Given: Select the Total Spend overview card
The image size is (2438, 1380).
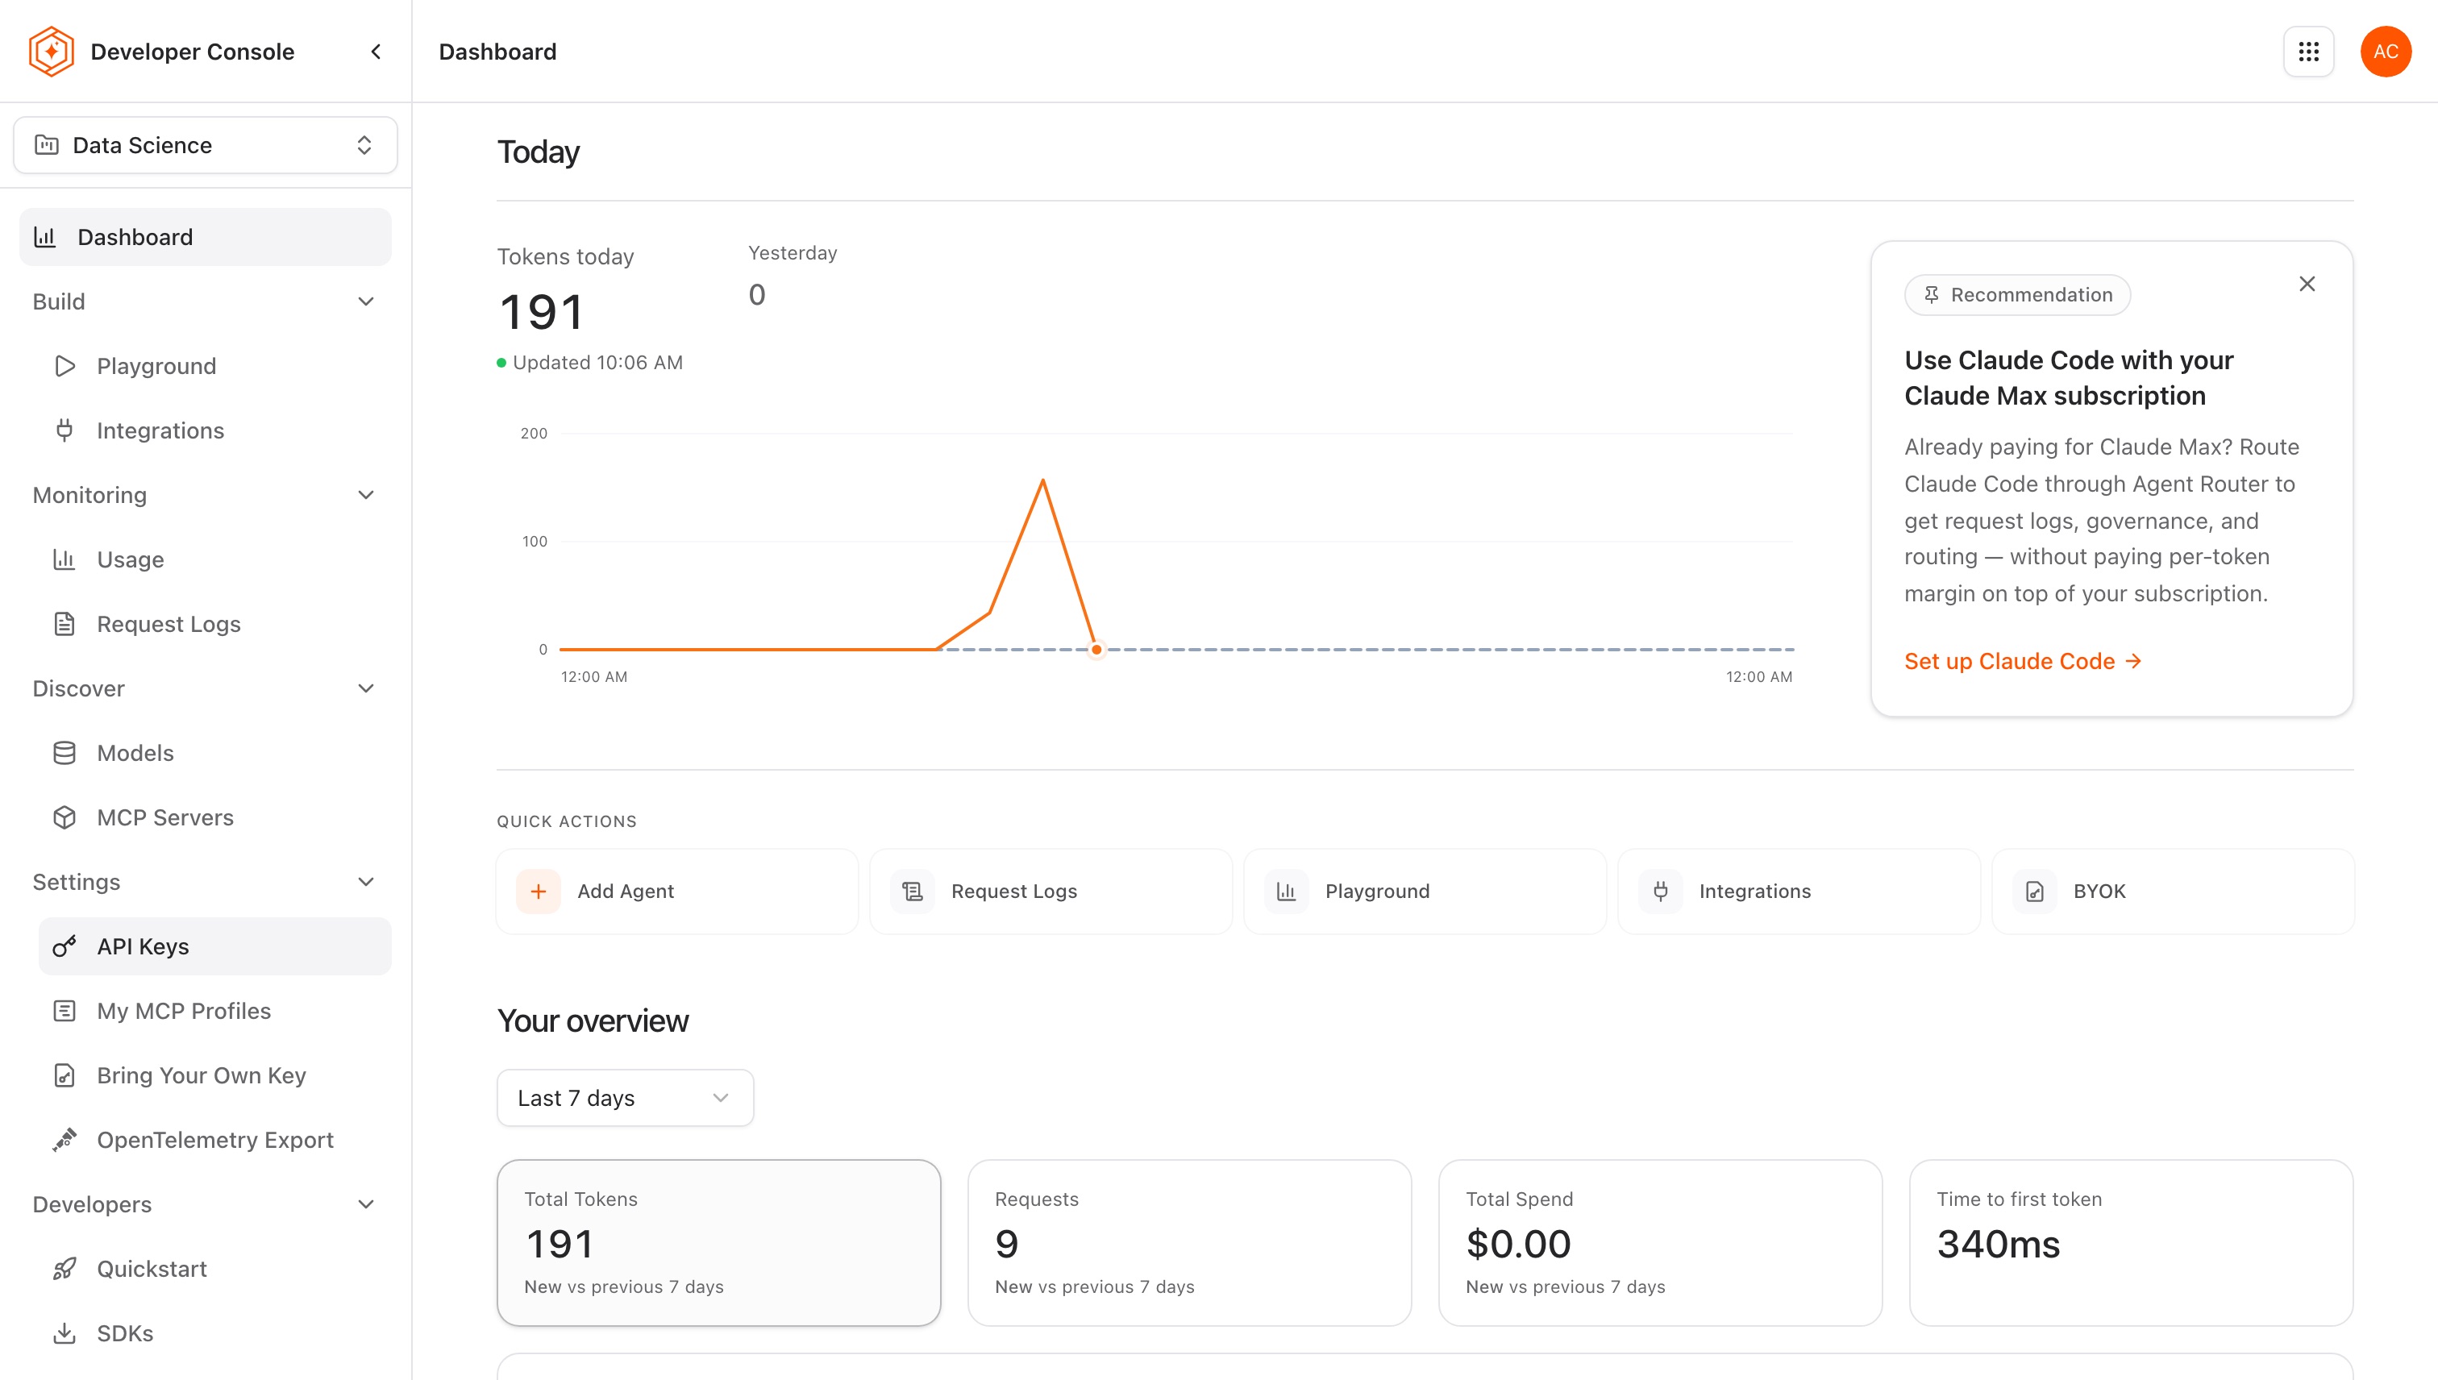Looking at the screenshot, I should [x=1661, y=1243].
